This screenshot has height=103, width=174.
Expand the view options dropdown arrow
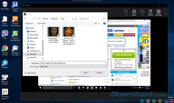coord(99,23)
